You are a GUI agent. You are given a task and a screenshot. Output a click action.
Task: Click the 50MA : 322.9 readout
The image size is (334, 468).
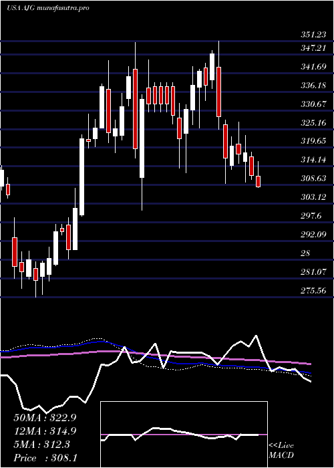pyautogui.click(x=45, y=418)
